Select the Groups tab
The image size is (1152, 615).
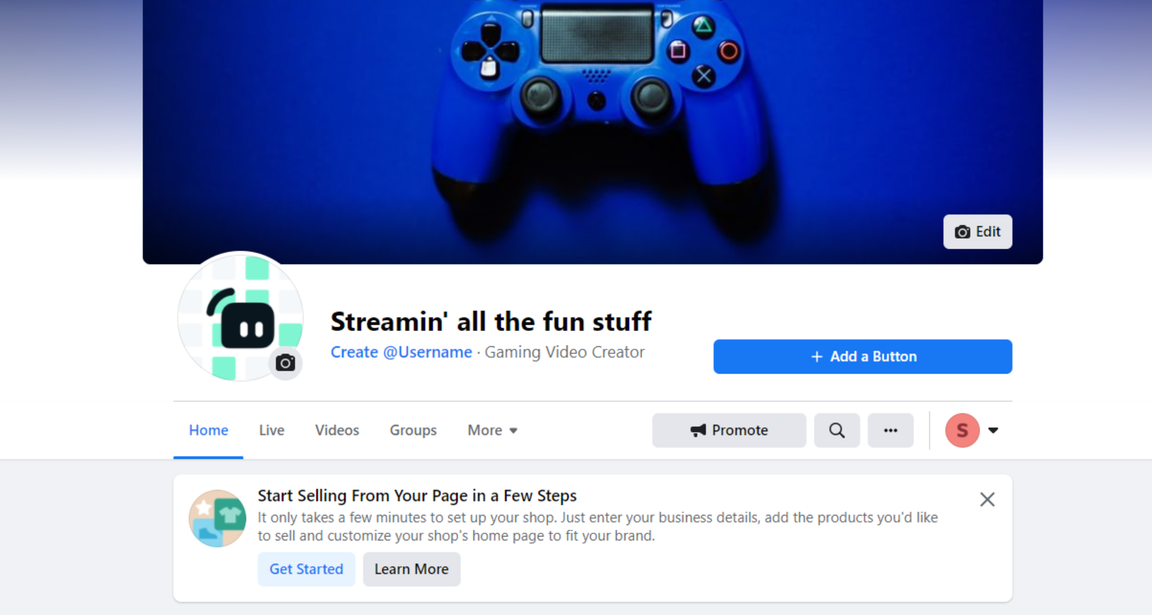(x=413, y=430)
